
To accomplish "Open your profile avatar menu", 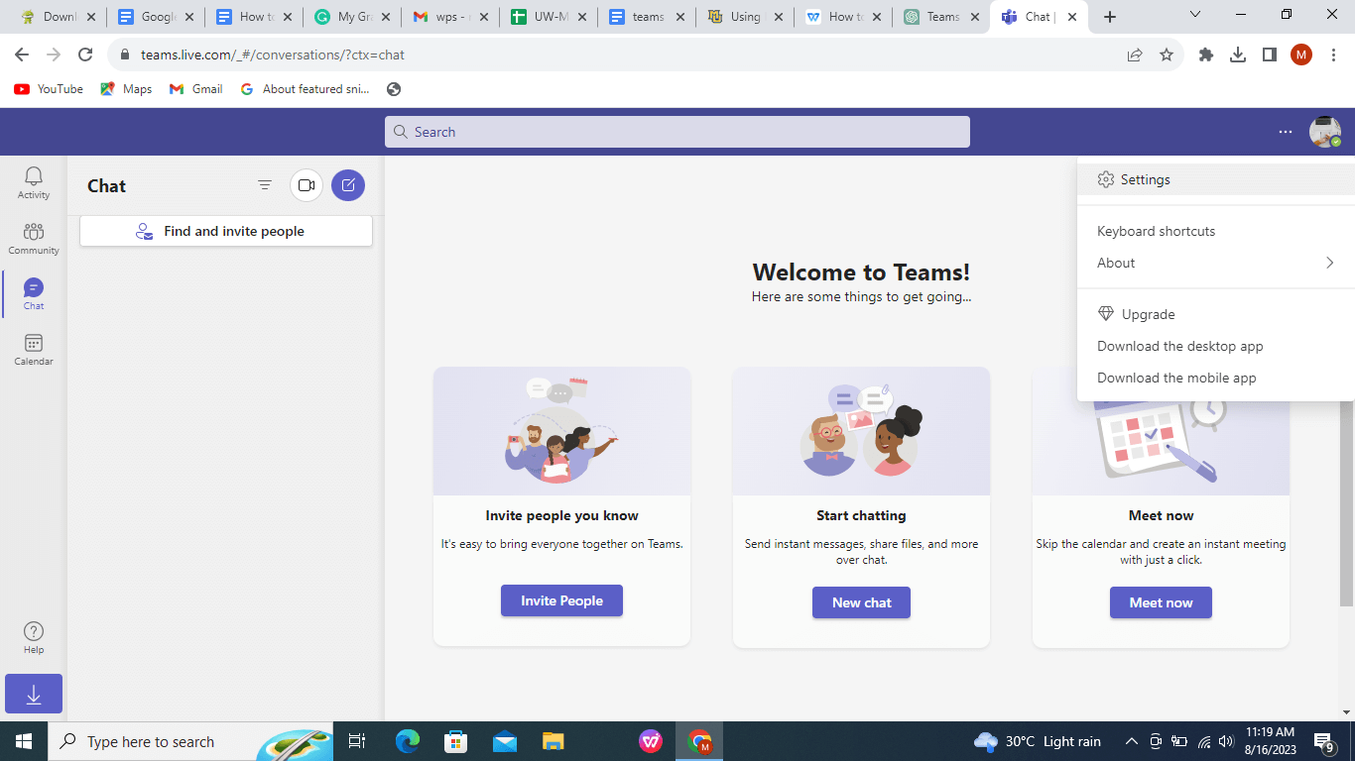I will pyautogui.click(x=1324, y=131).
